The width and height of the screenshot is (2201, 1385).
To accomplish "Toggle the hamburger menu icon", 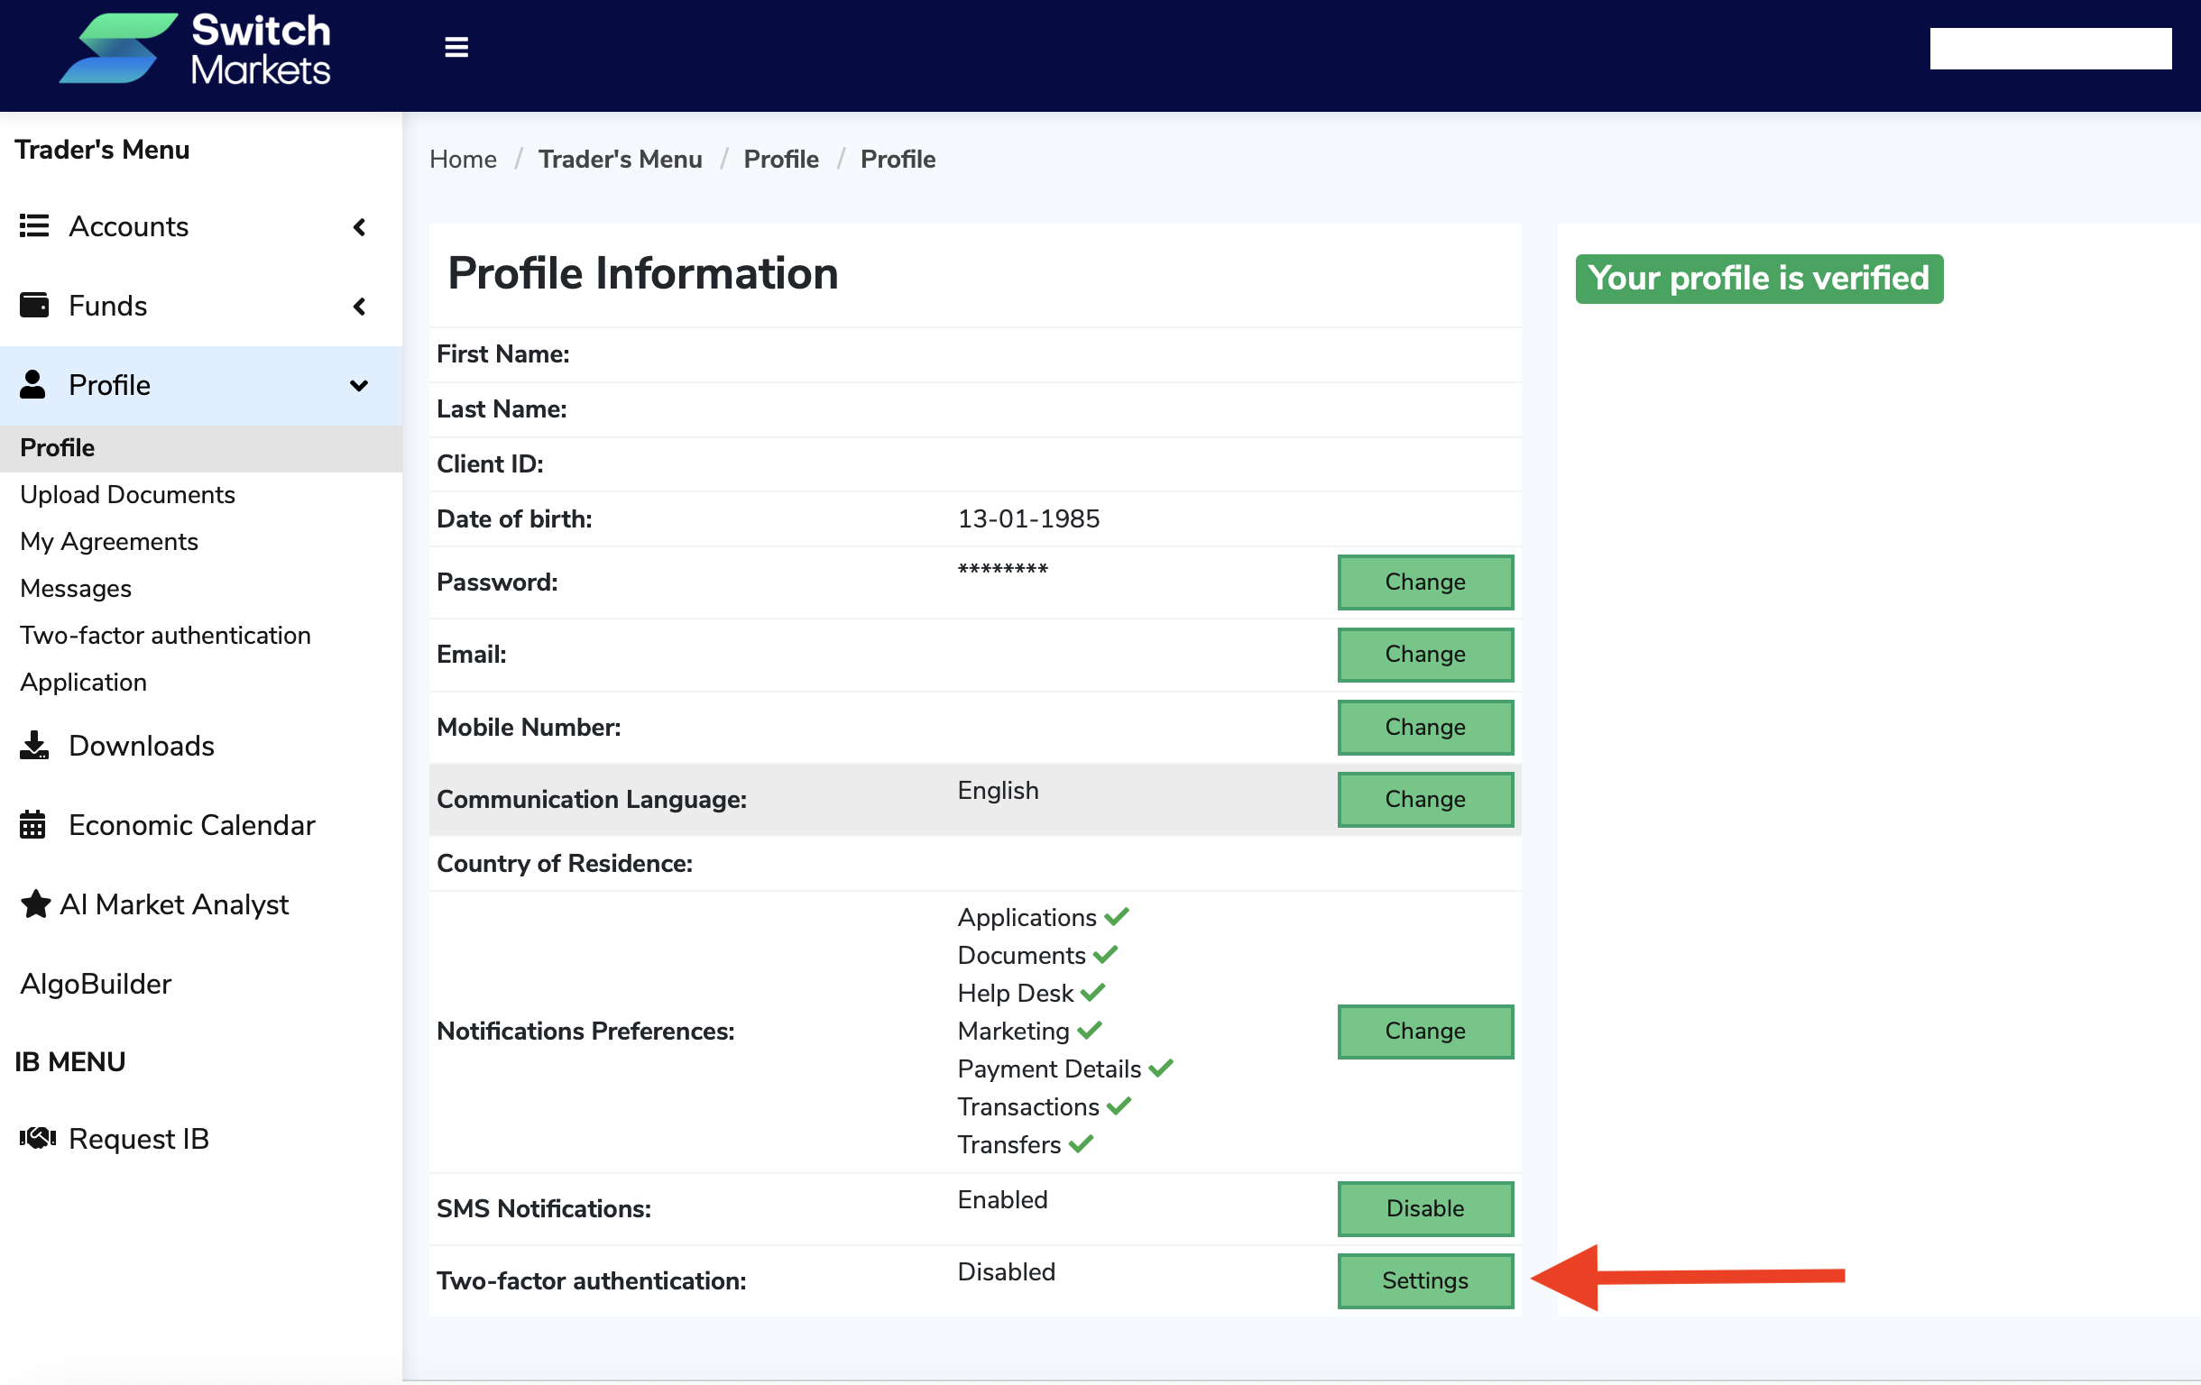I will point(456,47).
